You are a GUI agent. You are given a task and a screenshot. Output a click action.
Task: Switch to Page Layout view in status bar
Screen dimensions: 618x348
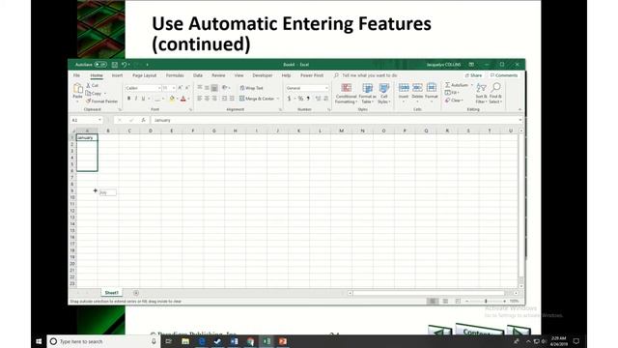pos(445,301)
